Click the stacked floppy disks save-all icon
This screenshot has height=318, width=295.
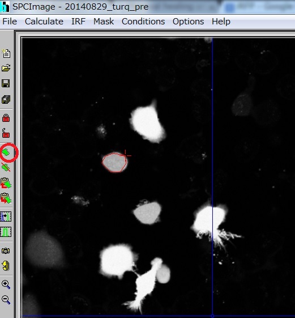[x=6, y=99]
